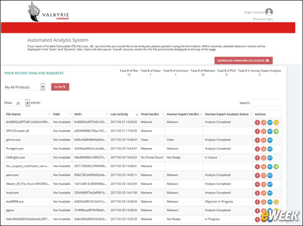Open orange report icon for gshunt.exe
This screenshot has height=226, width=303.
[264, 140]
